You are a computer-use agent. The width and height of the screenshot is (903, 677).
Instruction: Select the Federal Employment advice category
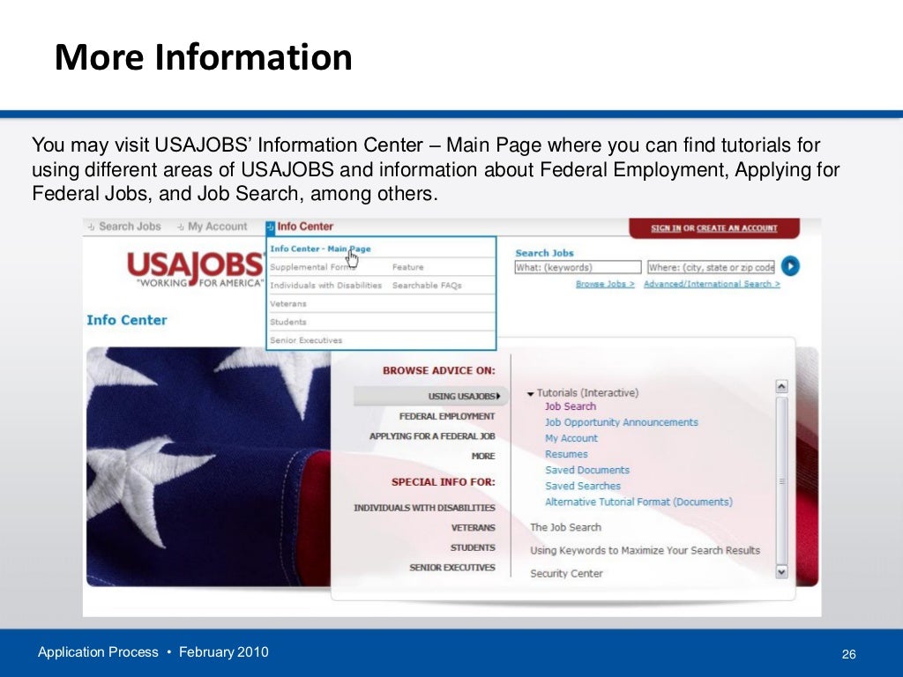(x=447, y=416)
